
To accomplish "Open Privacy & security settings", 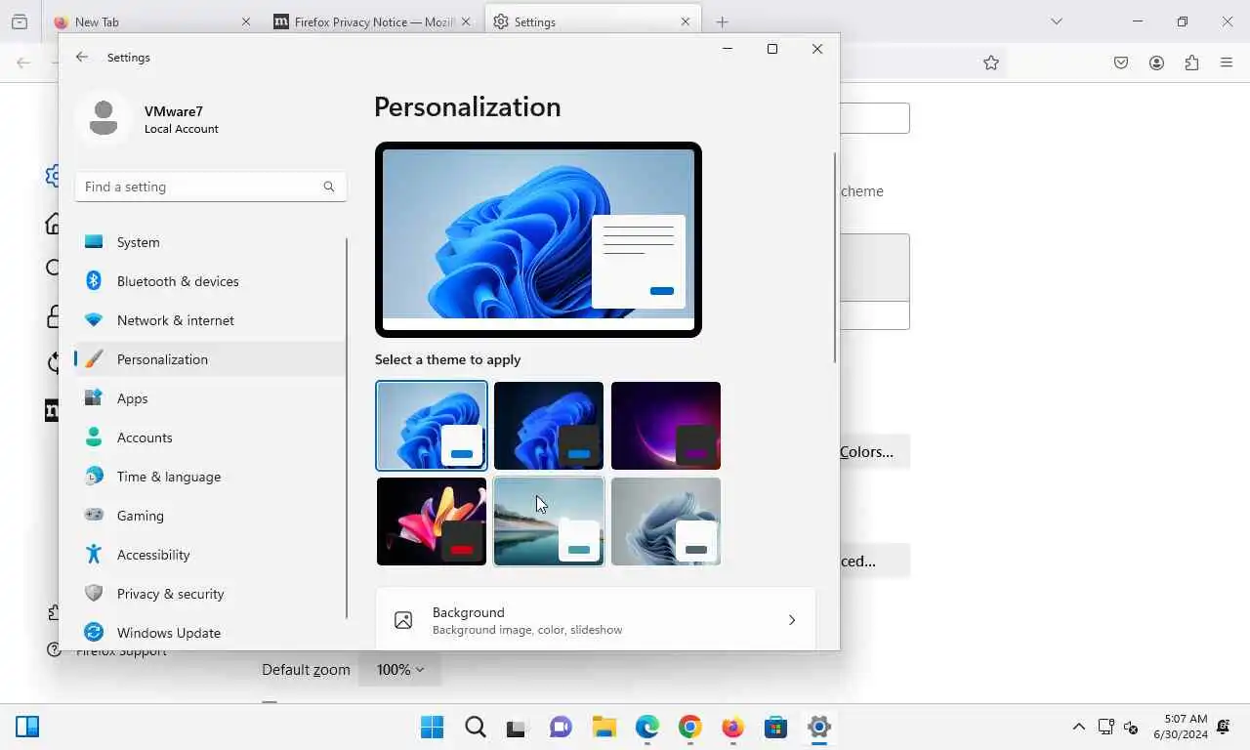I will [x=210, y=594].
